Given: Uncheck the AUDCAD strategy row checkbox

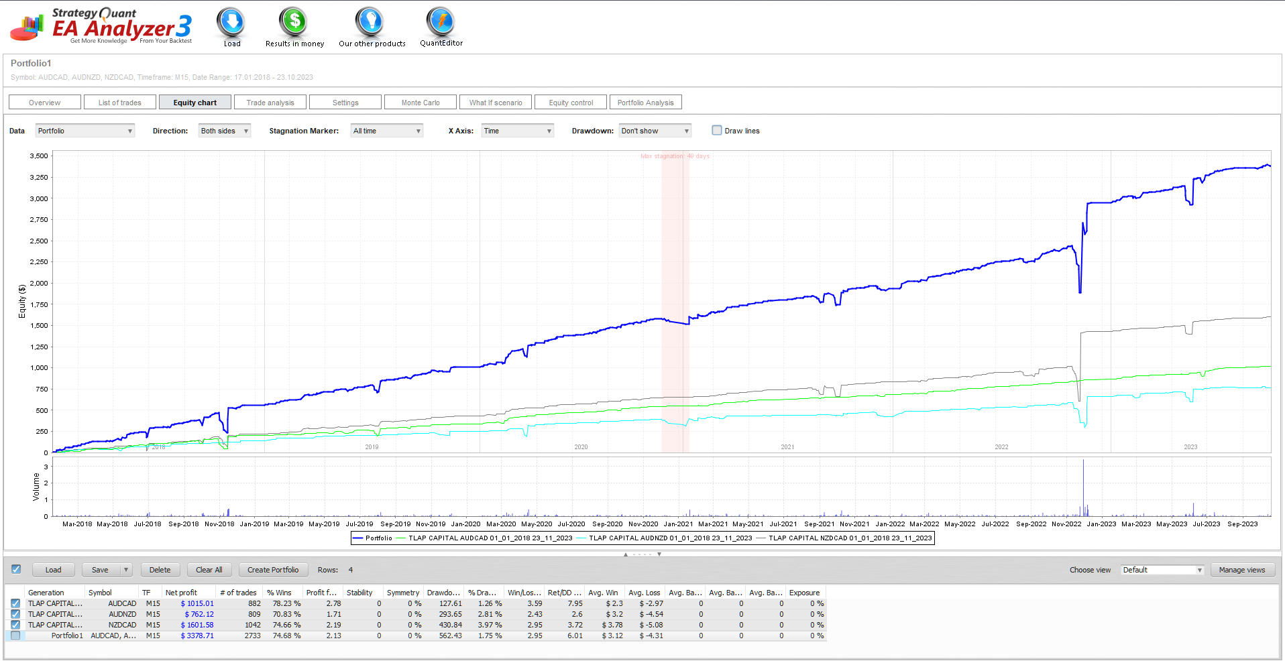Looking at the screenshot, I should (x=15, y=603).
